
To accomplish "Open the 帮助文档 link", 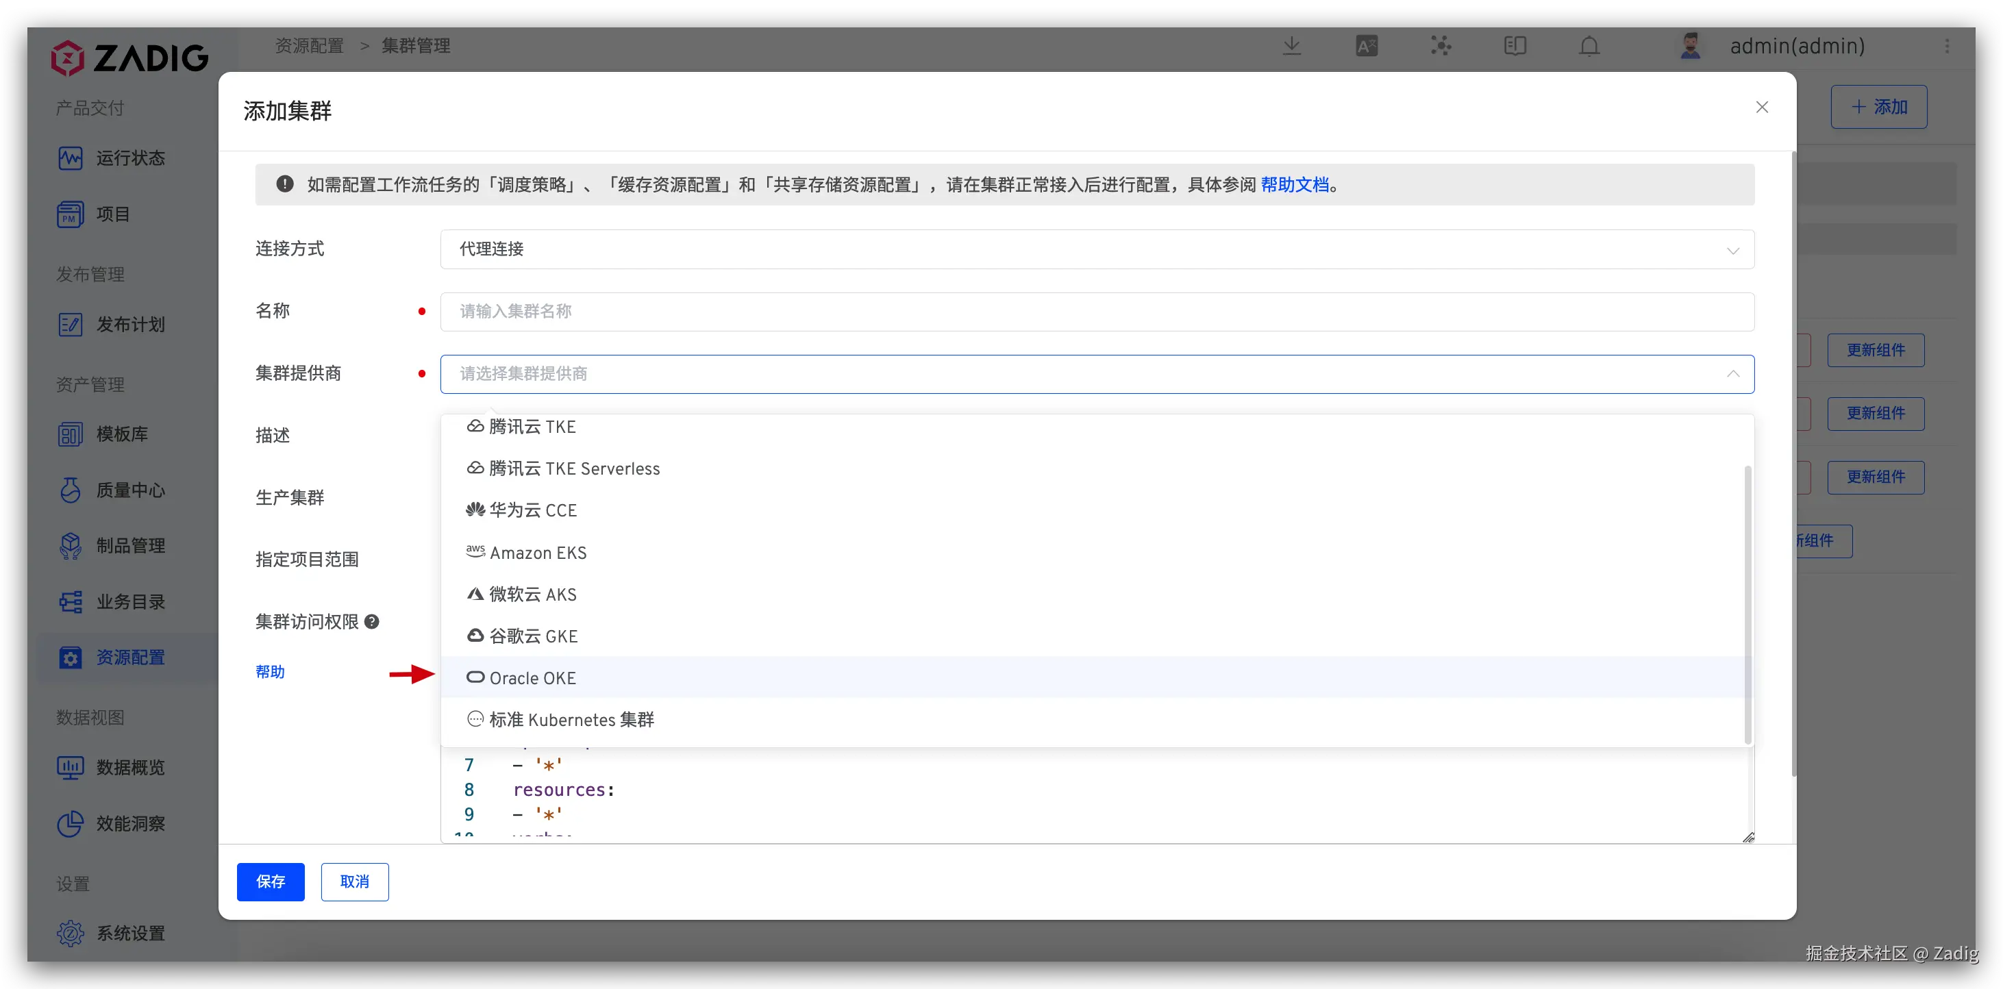I will tap(1295, 185).
